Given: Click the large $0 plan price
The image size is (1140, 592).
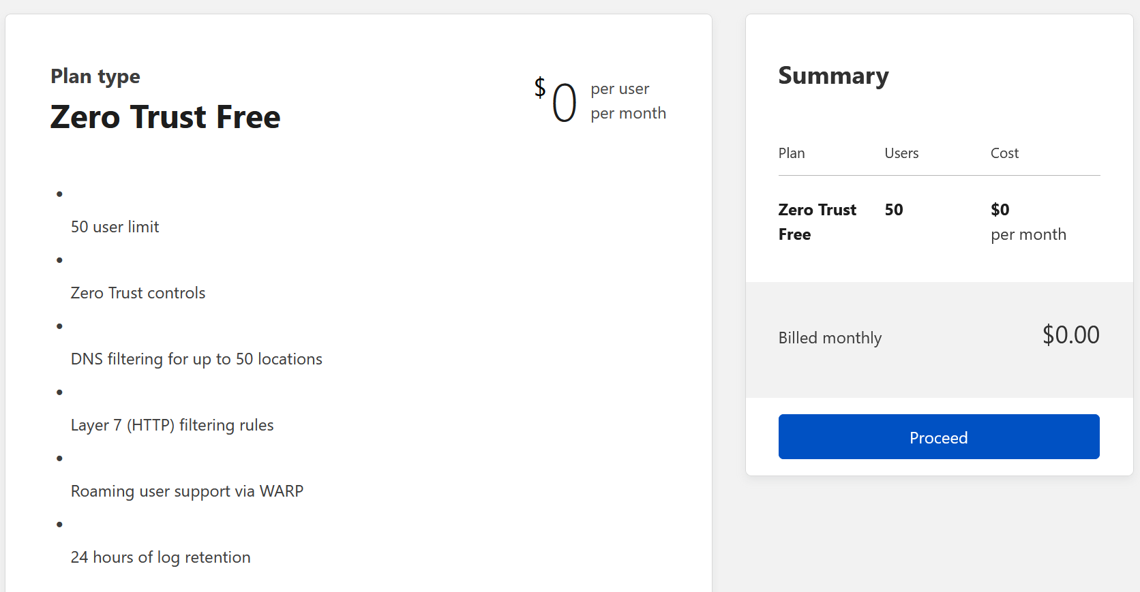Looking at the screenshot, I should (x=556, y=102).
